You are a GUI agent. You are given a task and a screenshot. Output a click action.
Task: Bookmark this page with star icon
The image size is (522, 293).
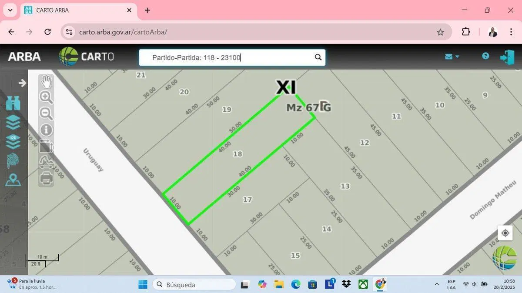tap(440, 32)
